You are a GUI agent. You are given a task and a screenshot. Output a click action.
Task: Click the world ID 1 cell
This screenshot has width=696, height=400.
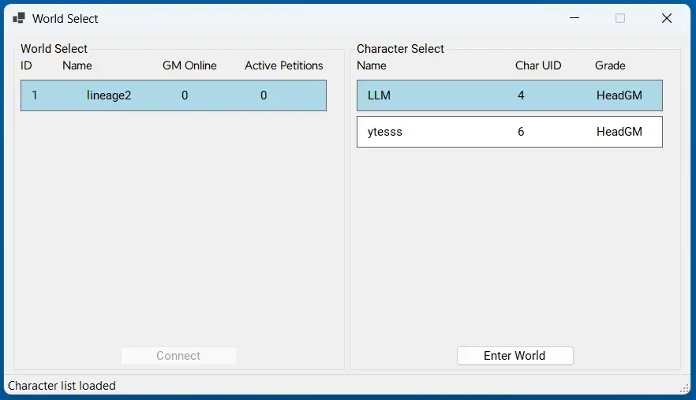[35, 95]
